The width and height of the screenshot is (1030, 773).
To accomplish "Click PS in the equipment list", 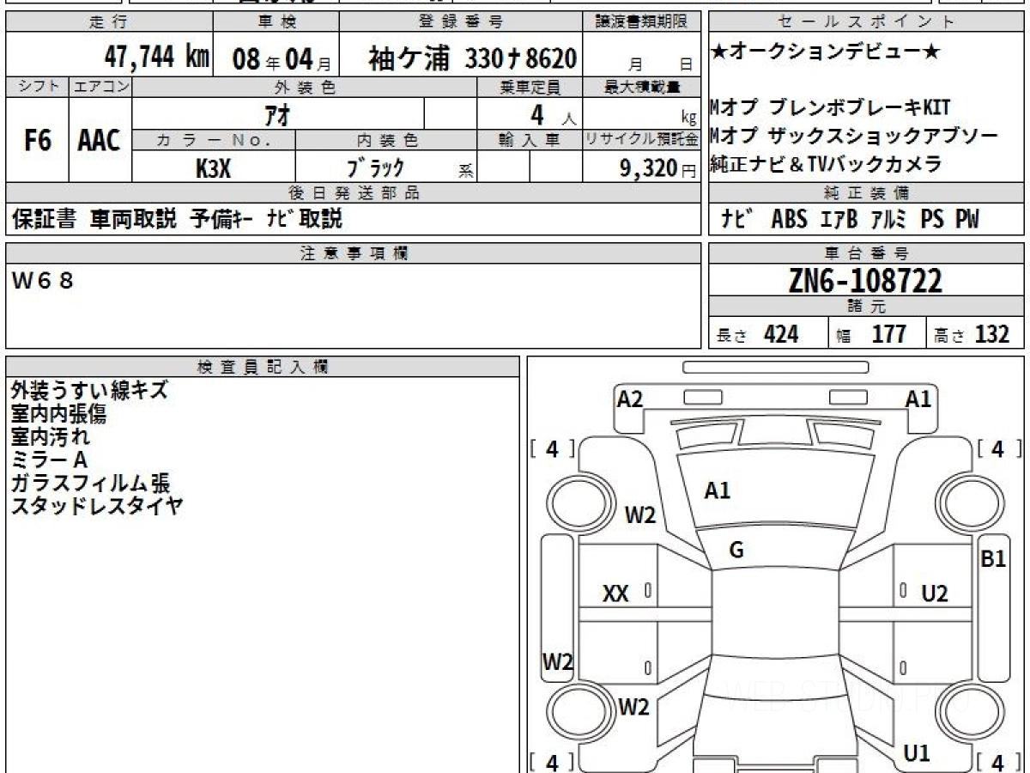I will click(932, 220).
